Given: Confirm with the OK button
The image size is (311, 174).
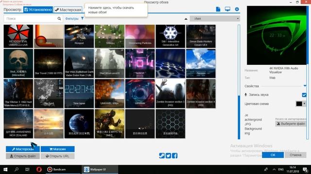Looking at the screenshot, I should tap(273, 155).
